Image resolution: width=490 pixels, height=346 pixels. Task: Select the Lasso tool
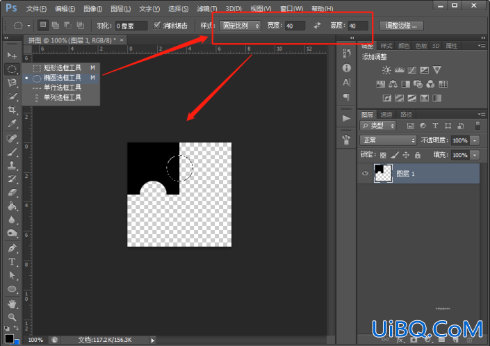[x=12, y=83]
